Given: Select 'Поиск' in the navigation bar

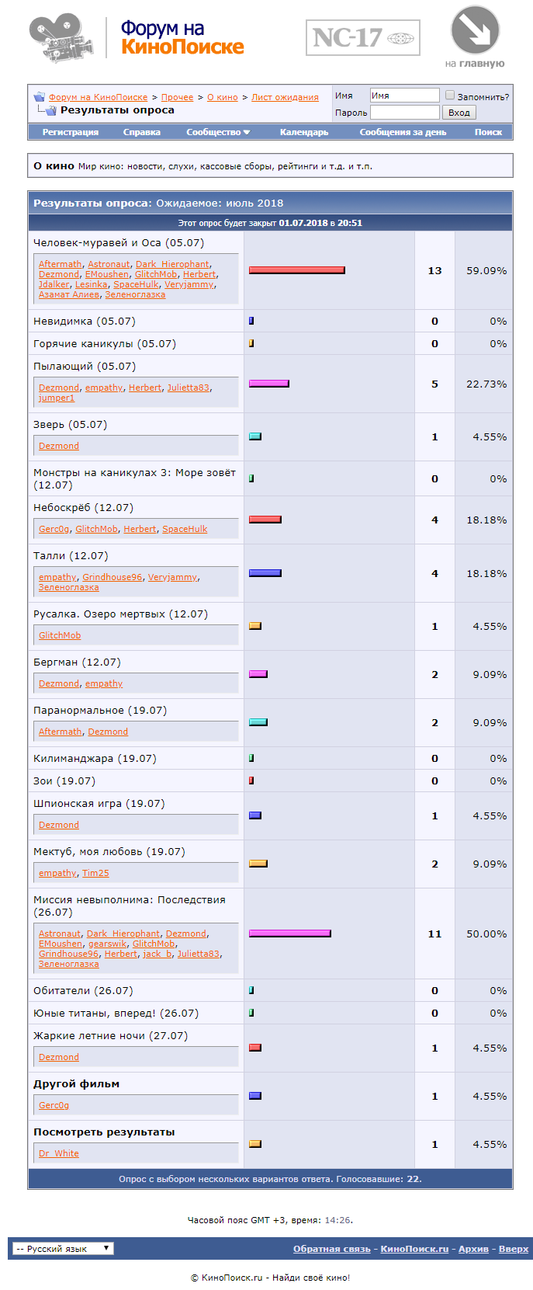Looking at the screenshot, I should click(x=488, y=132).
